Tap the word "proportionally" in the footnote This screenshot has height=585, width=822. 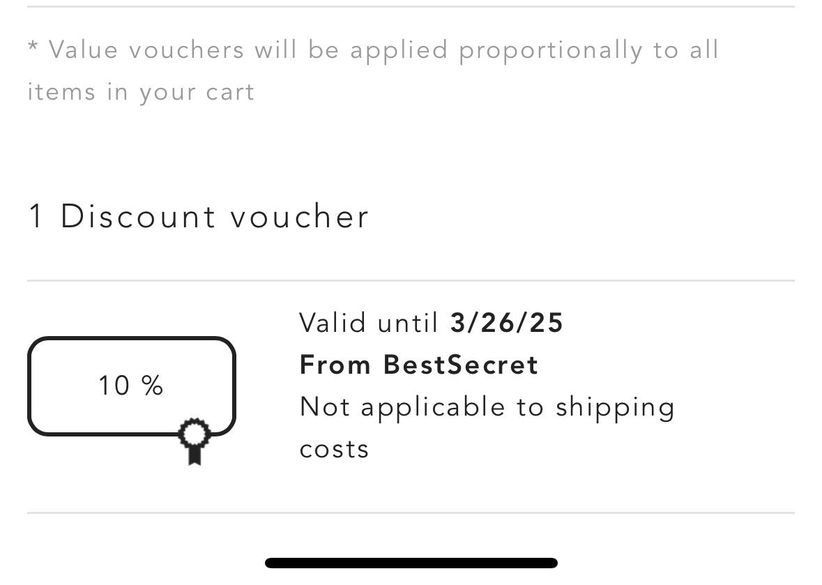pyautogui.click(x=551, y=50)
